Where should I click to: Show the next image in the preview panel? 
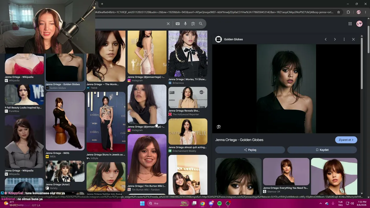[x=335, y=39]
